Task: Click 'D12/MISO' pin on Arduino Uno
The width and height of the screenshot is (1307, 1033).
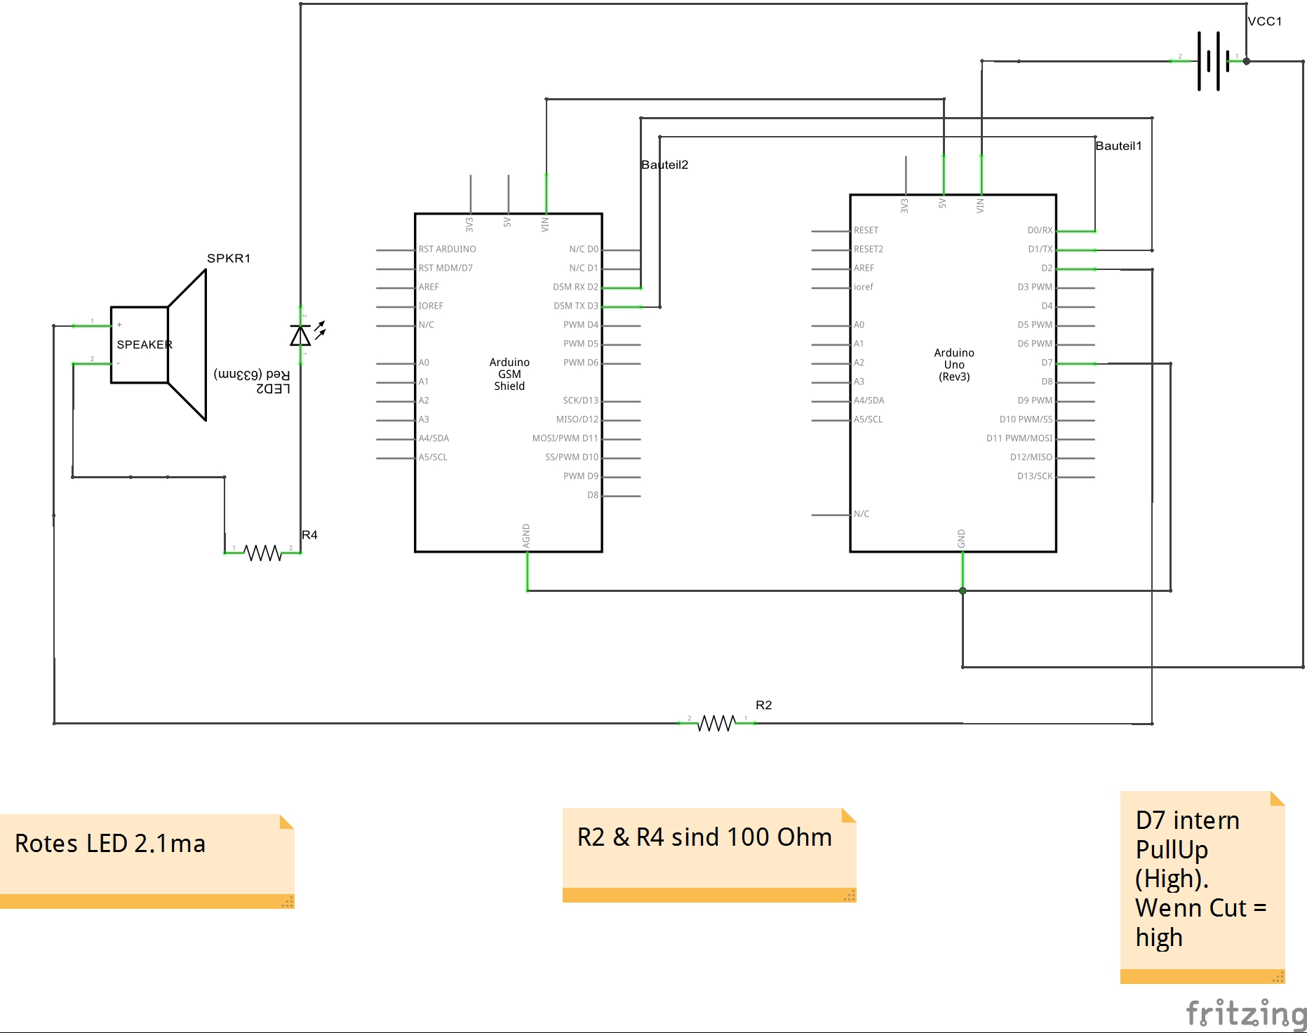Action: (1031, 457)
